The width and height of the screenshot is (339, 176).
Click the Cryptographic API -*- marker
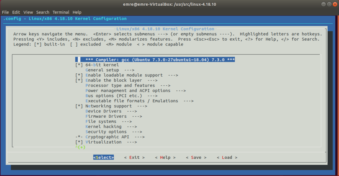click(x=79, y=137)
